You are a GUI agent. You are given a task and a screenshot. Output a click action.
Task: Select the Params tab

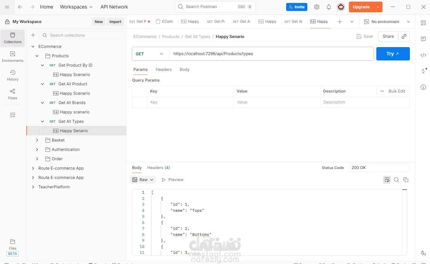(x=140, y=70)
